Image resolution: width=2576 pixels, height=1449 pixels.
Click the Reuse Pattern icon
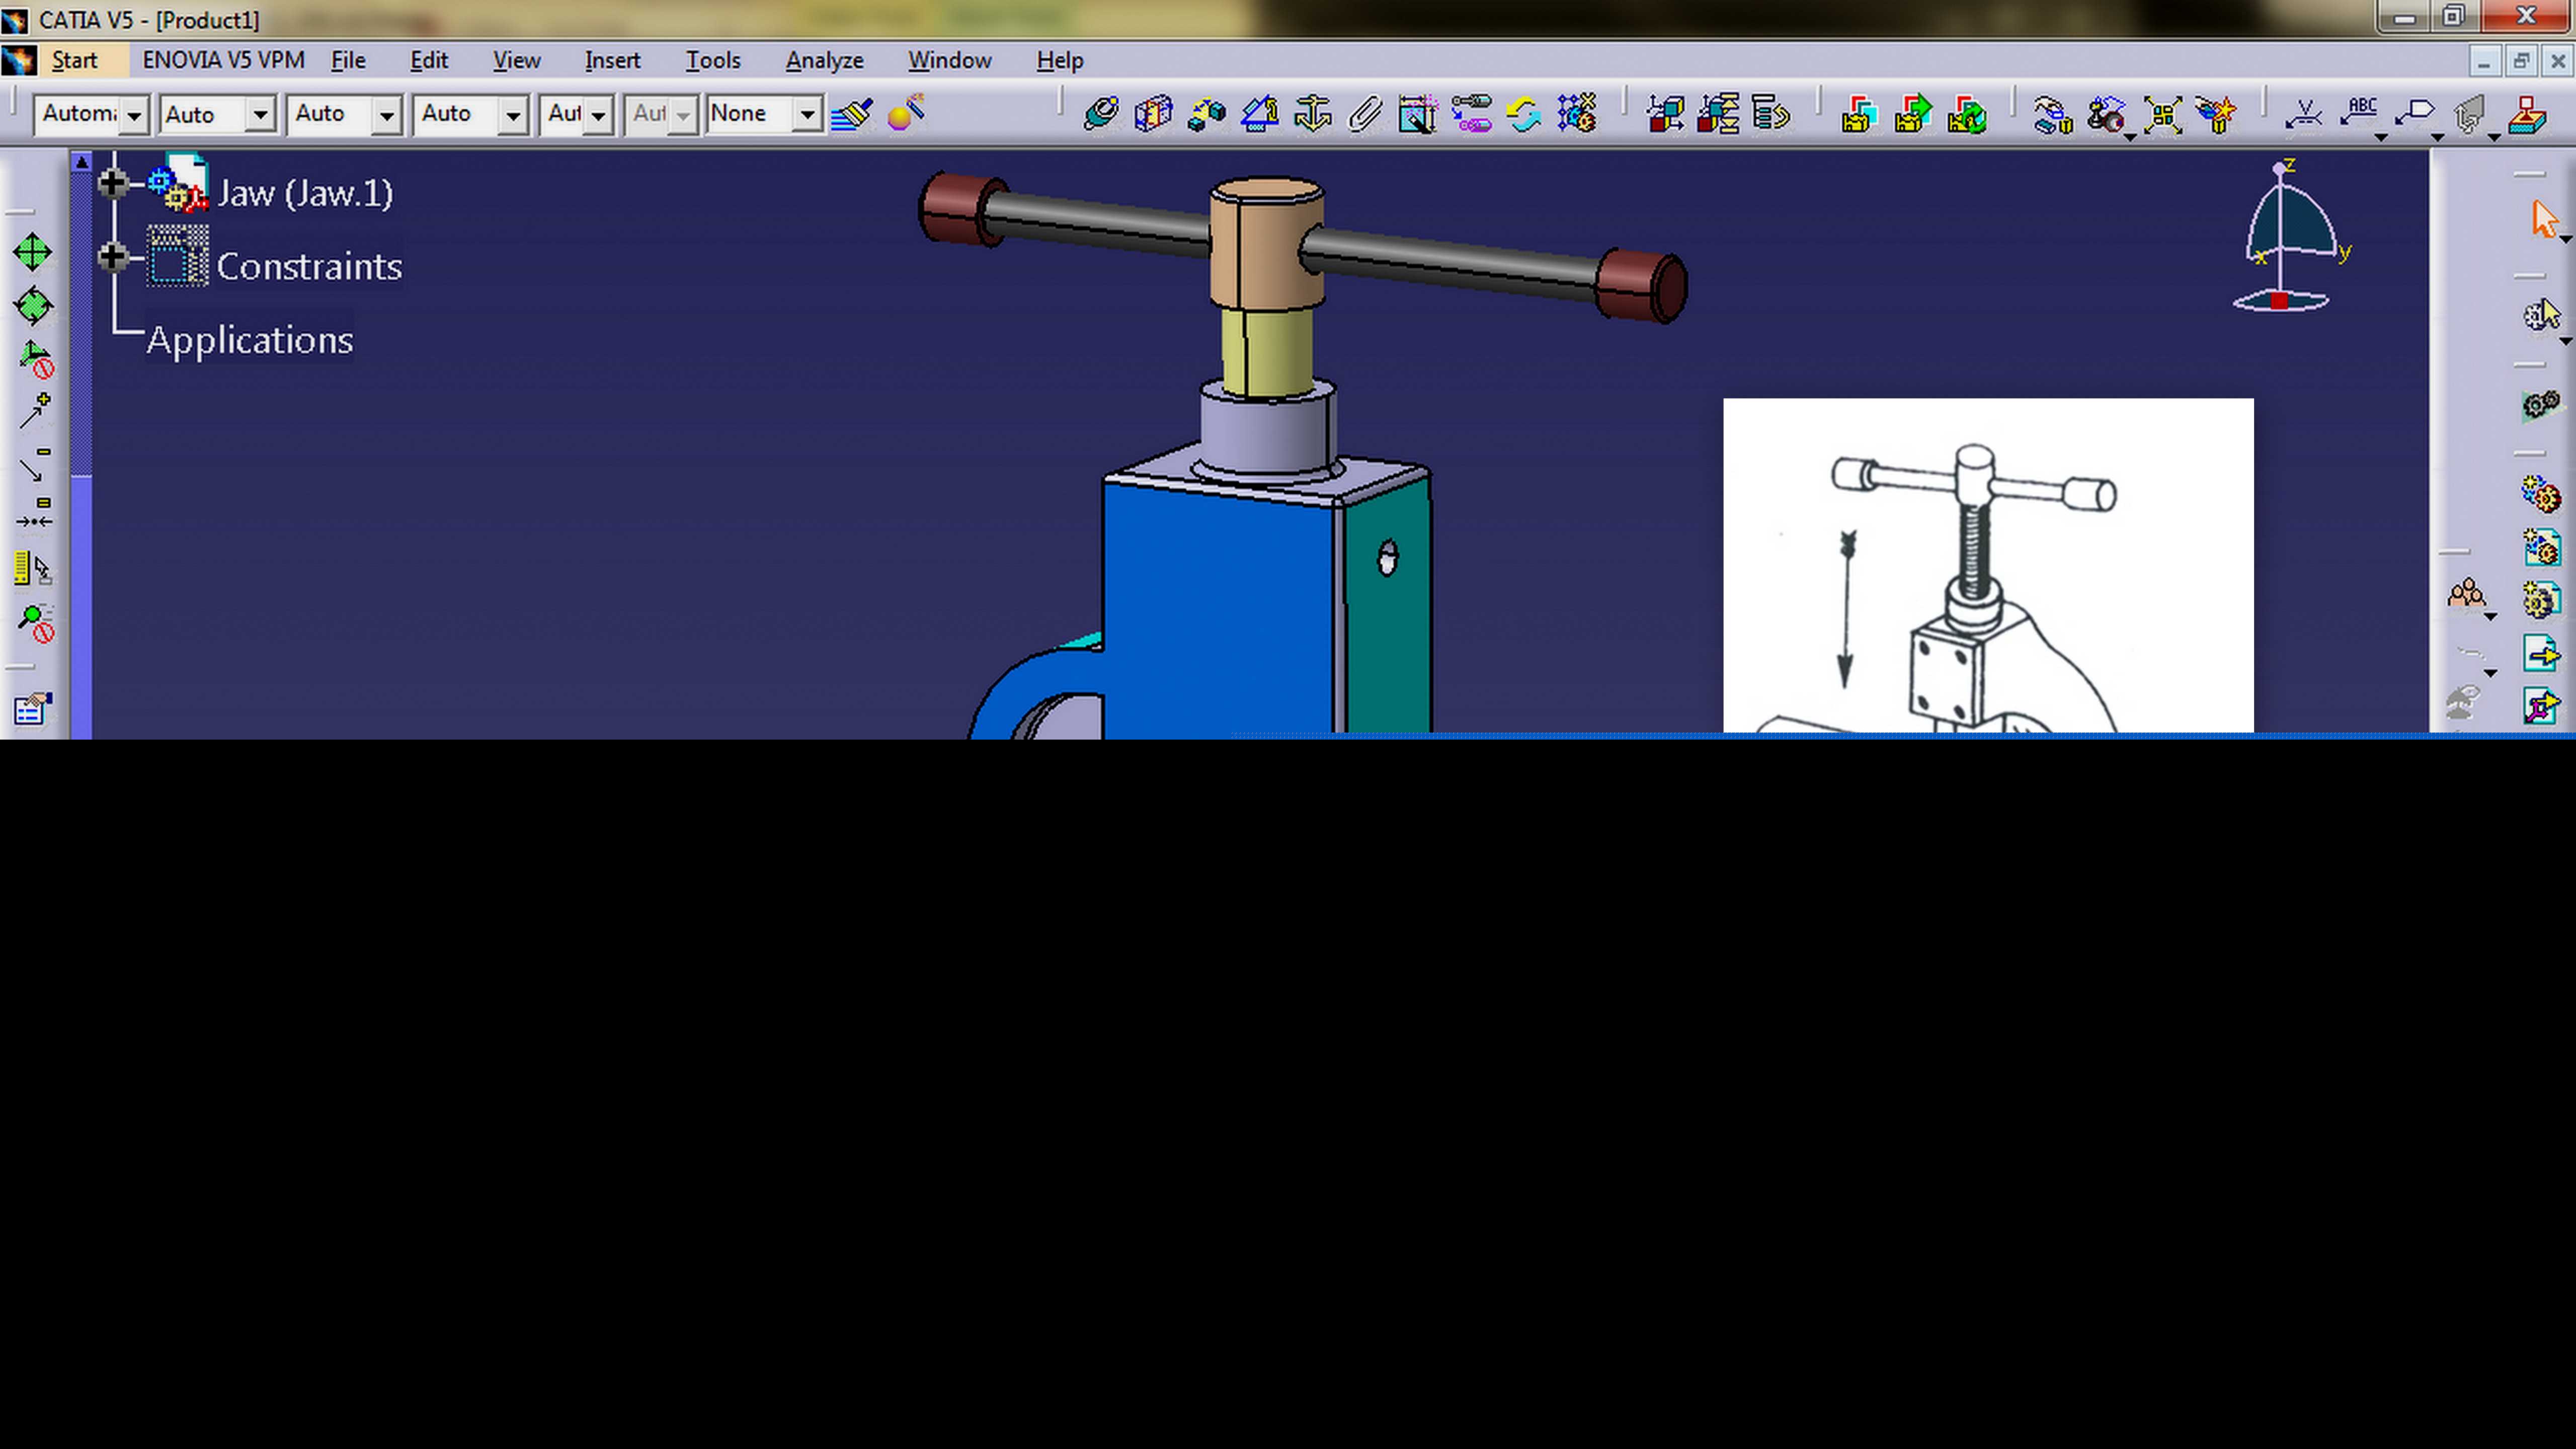[x=1577, y=114]
